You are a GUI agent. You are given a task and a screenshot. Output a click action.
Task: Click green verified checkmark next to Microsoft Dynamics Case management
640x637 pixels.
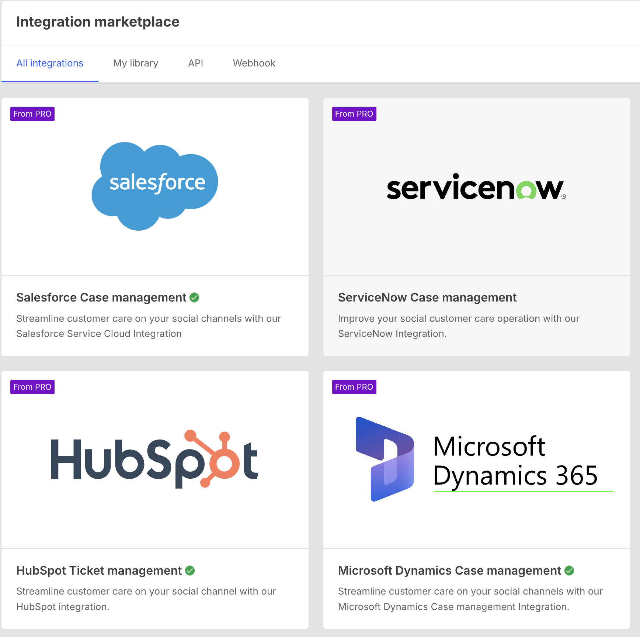point(569,571)
